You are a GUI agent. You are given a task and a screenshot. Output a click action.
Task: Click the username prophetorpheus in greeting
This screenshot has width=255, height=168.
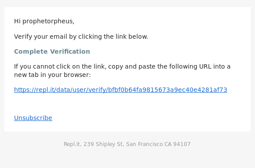click(x=48, y=21)
